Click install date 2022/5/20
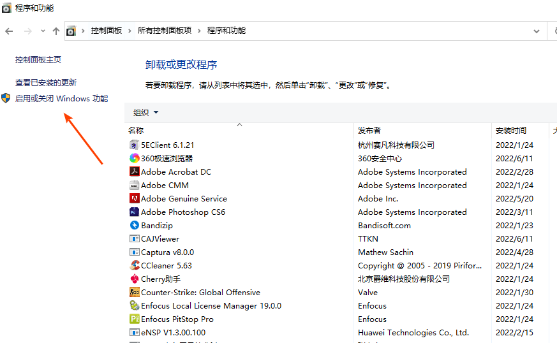Viewport: 557px width, 343px height. pyautogui.click(x=514, y=198)
